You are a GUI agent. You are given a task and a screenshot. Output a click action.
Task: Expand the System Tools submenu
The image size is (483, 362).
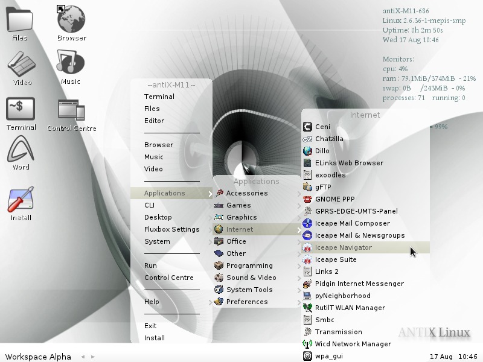pyautogui.click(x=257, y=290)
